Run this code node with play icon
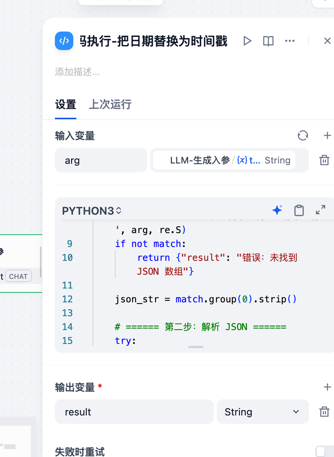This screenshot has height=457, width=334. [x=247, y=41]
